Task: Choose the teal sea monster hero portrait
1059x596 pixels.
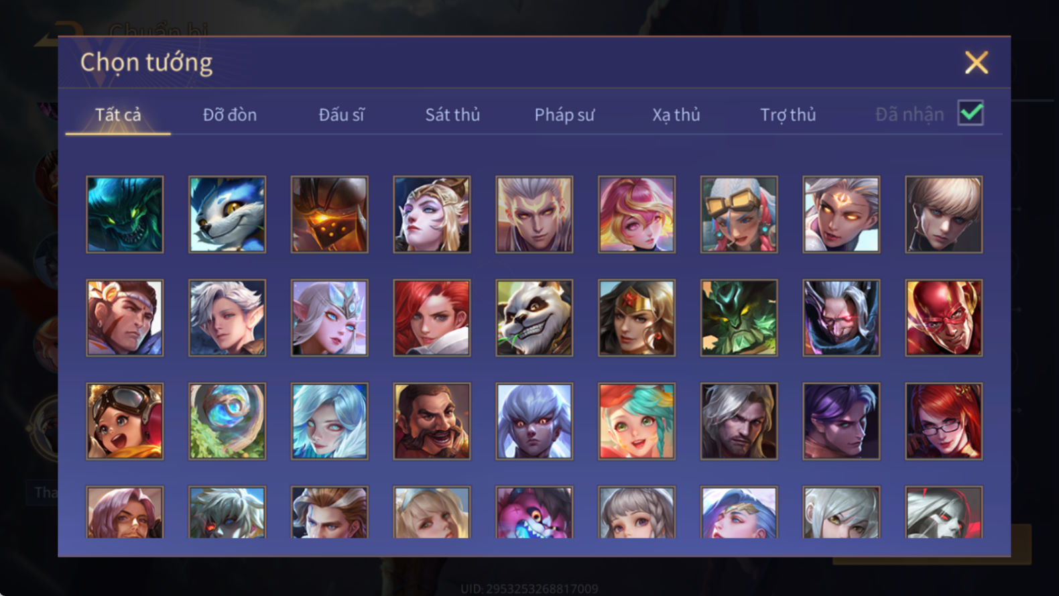Action: coord(125,215)
